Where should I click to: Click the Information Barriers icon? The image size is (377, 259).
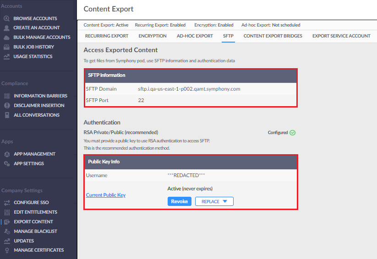point(7,96)
